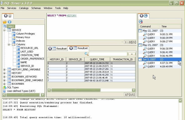This screenshot has height=120, width=185.
Task: Click the clock history icon in right tab
Action: (146, 16)
